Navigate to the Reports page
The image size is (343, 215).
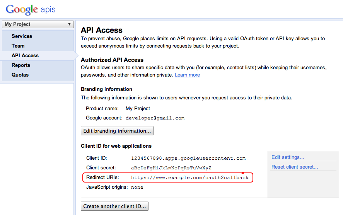(21, 65)
